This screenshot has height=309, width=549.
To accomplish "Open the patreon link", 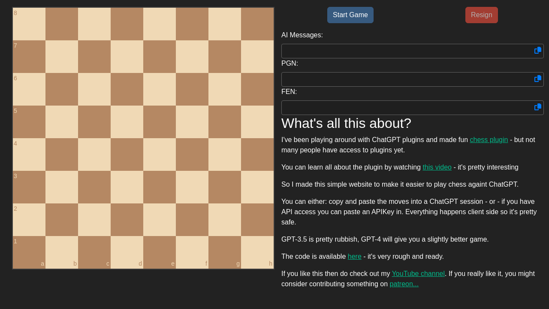I will click(x=404, y=284).
